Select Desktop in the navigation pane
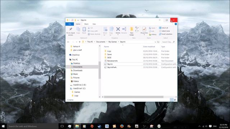 click(77, 63)
